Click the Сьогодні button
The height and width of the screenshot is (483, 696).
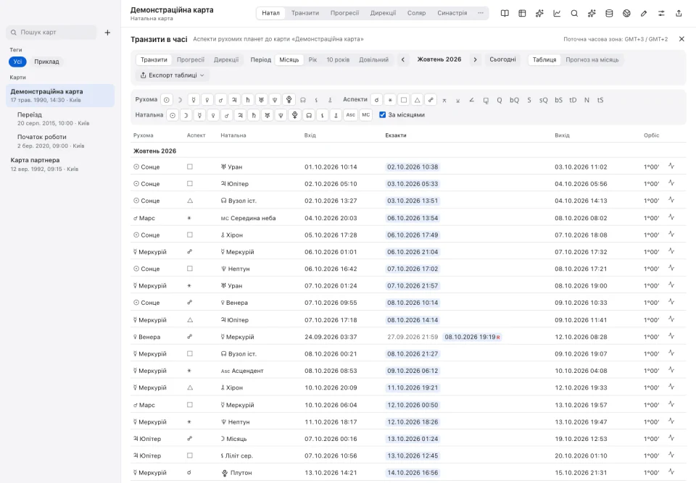click(x=502, y=59)
